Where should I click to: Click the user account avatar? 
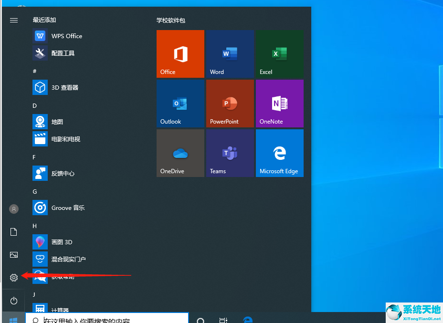14,209
